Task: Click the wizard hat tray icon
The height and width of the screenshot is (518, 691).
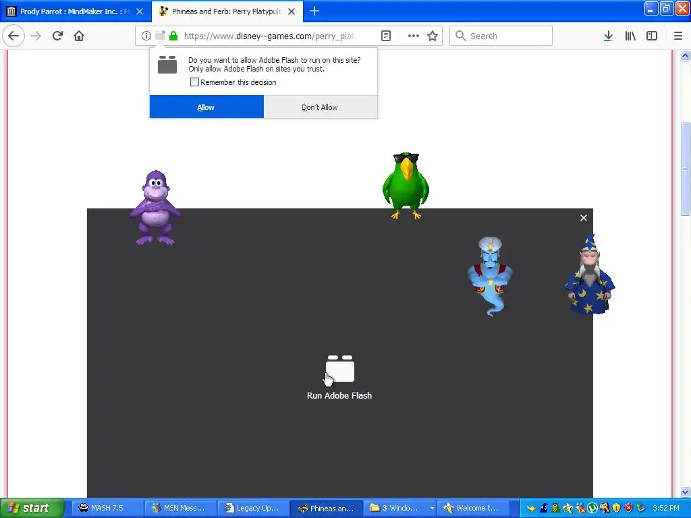Action: point(544,508)
